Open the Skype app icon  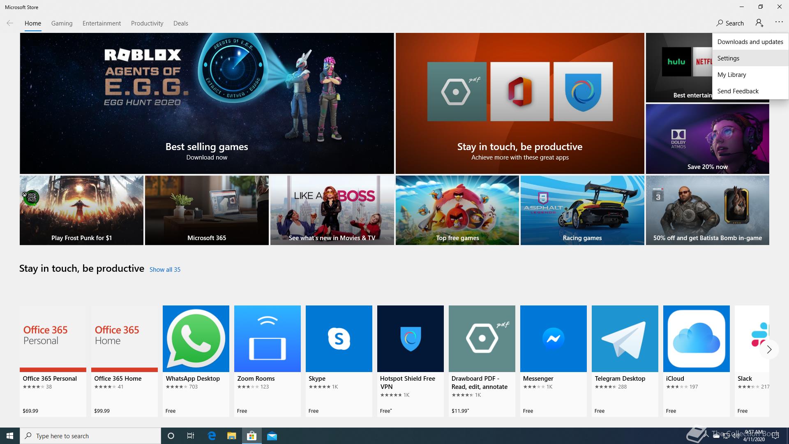click(x=339, y=339)
